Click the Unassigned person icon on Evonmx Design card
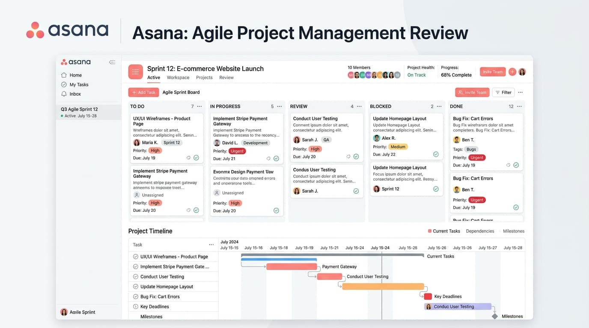 click(217, 193)
